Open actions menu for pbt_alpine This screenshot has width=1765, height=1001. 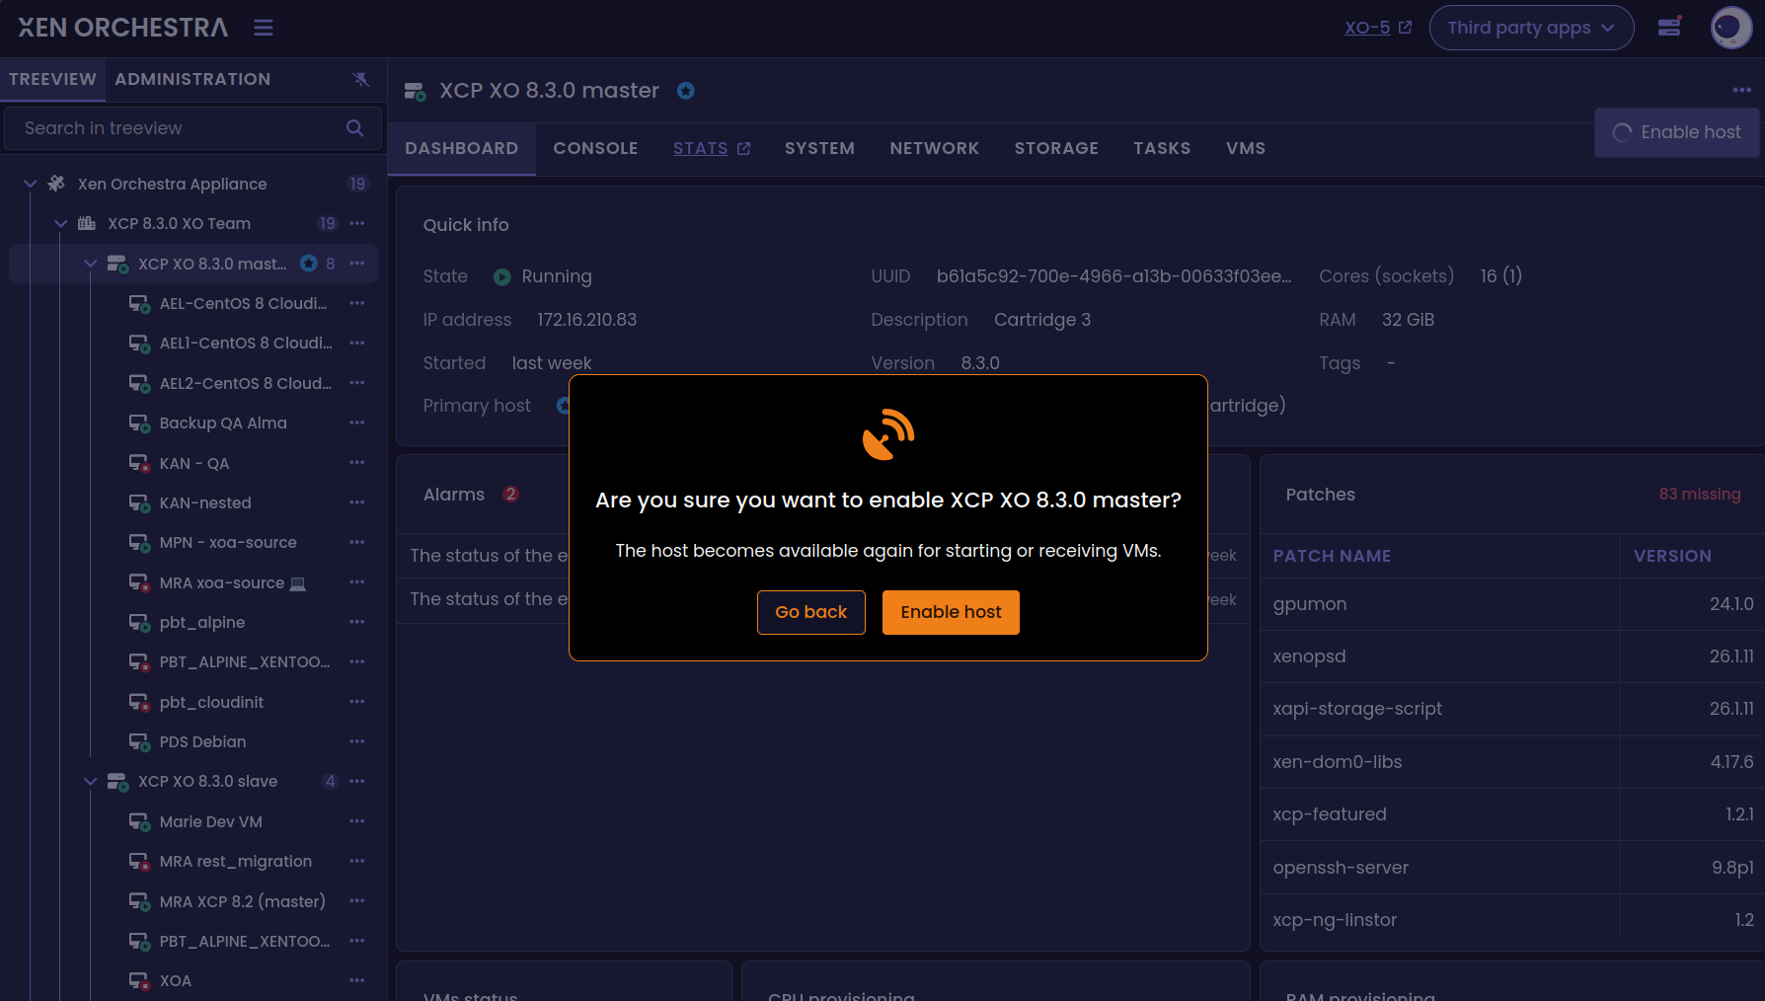[357, 622]
